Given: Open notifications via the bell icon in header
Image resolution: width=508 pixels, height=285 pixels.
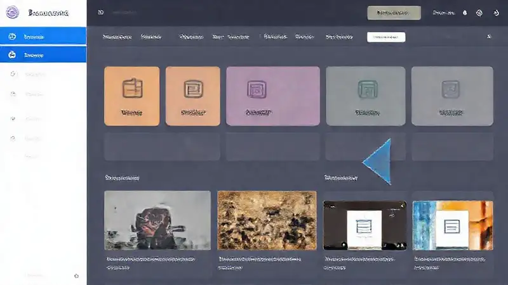Looking at the screenshot, I should 465,13.
